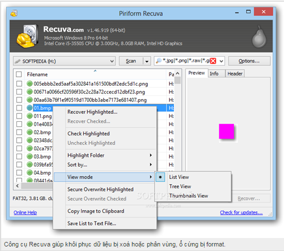Click the status dot beside 01.bmp
This screenshot has width=284, height=251.
point(29,108)
